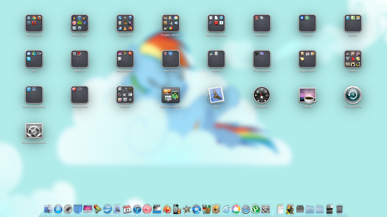Open the File Archivers folder

(x=262, y=59)
